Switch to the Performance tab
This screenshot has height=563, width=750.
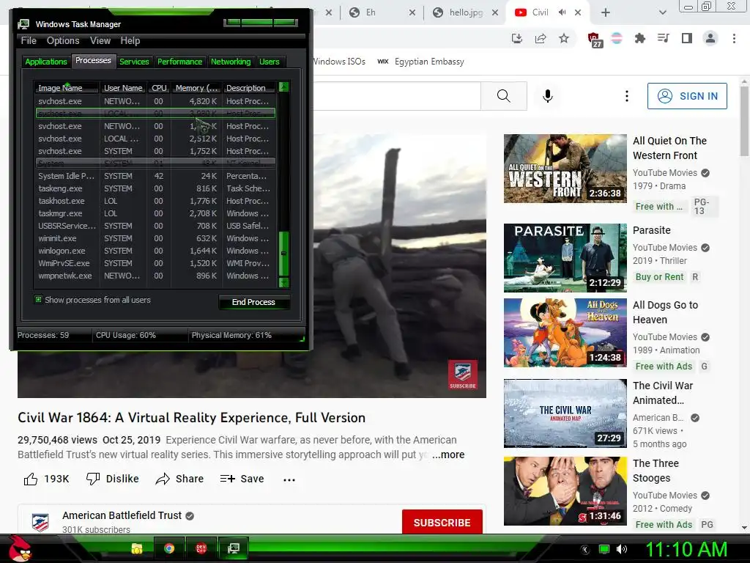(180, 62)
